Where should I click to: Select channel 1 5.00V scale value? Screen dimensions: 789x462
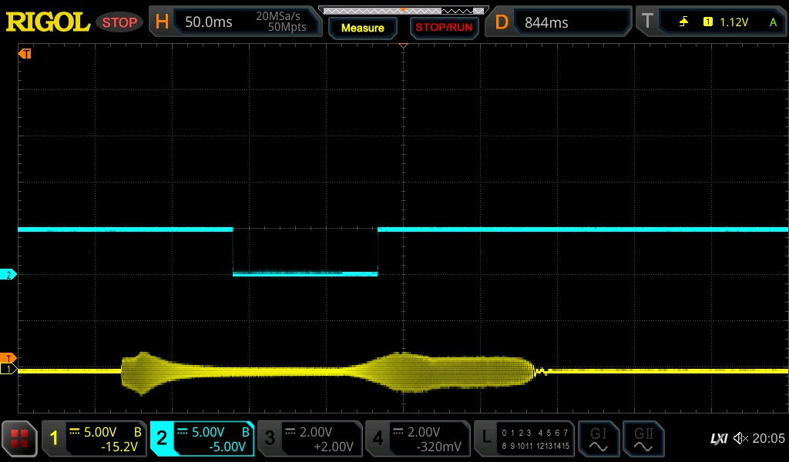click(100, 432)
